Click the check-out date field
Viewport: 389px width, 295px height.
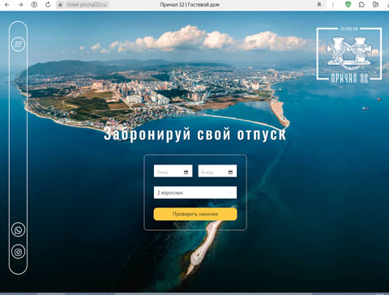click(217, 171)
